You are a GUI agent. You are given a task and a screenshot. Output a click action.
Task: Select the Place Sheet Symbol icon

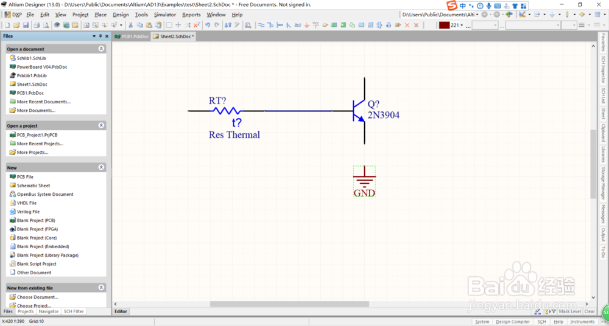pos(334,25)
